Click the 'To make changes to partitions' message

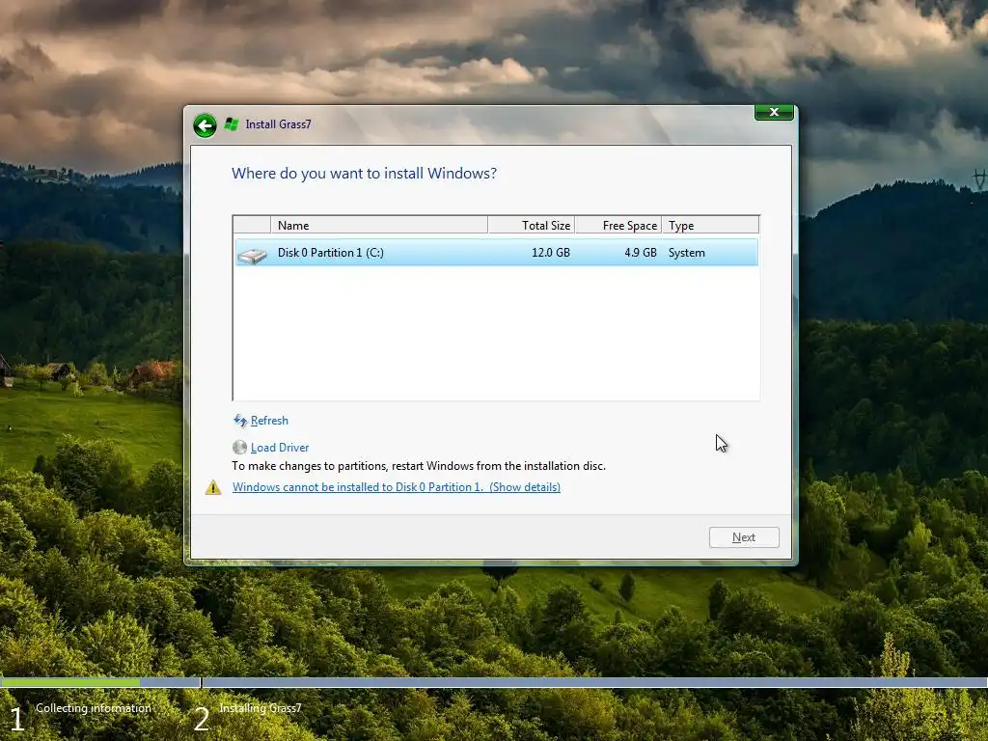click(419, 466)
